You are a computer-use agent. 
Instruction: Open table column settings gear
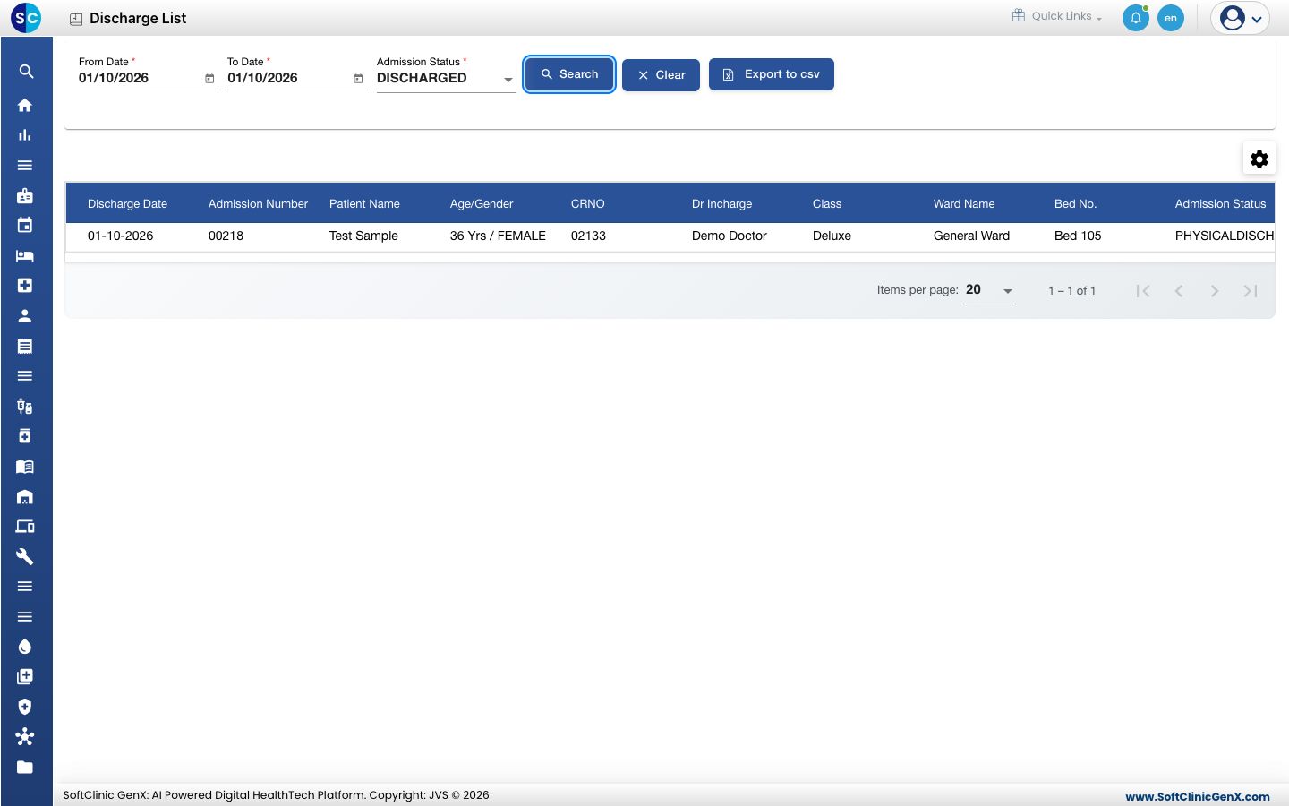(x=1259, y=159)
